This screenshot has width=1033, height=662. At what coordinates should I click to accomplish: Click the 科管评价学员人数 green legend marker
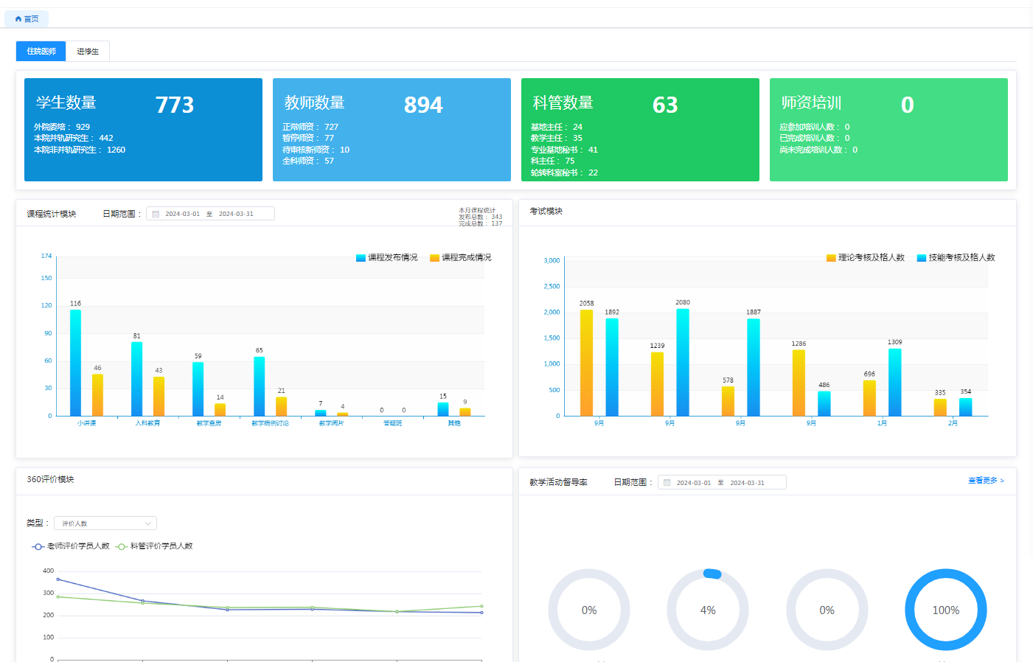(x=122, y=546)
